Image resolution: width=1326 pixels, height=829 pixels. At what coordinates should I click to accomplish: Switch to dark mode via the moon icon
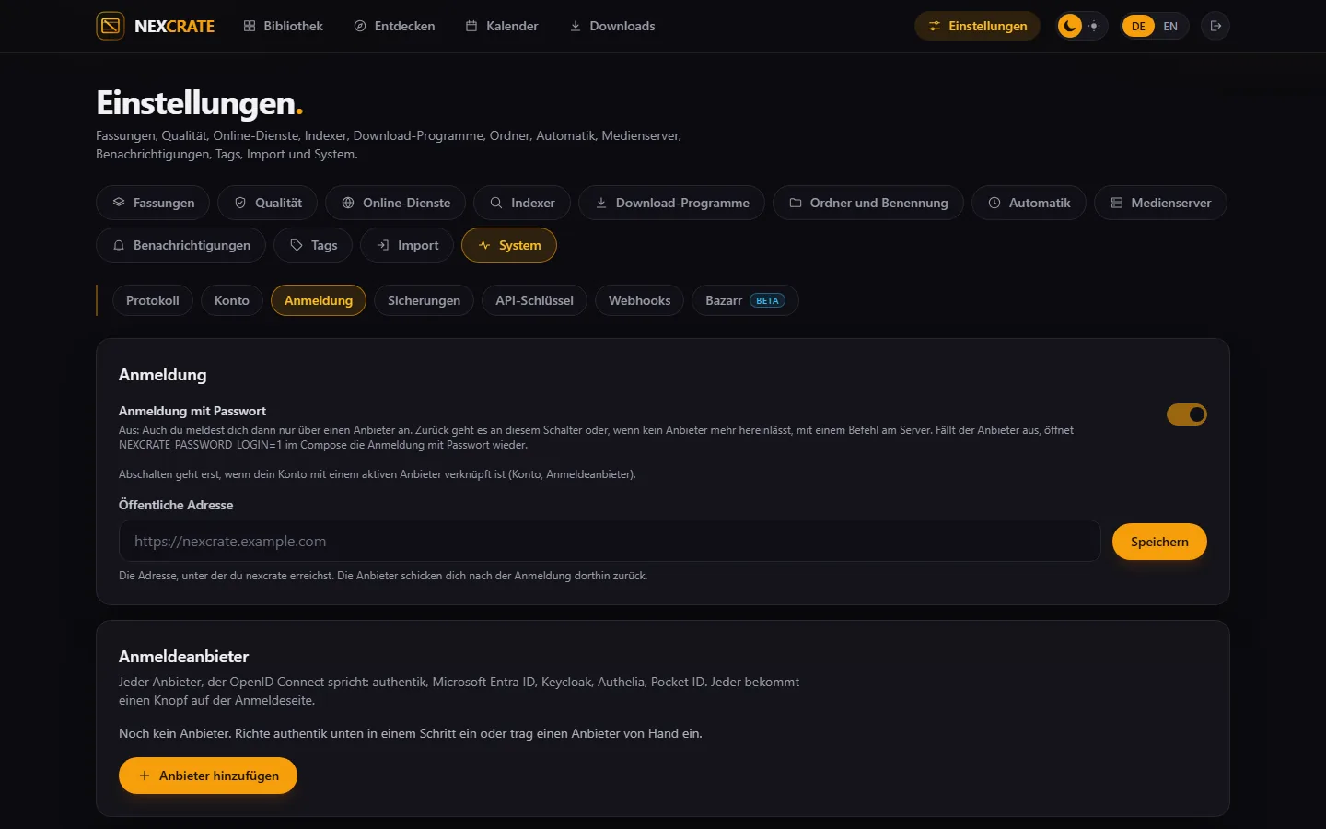[x=1069, y=26]
